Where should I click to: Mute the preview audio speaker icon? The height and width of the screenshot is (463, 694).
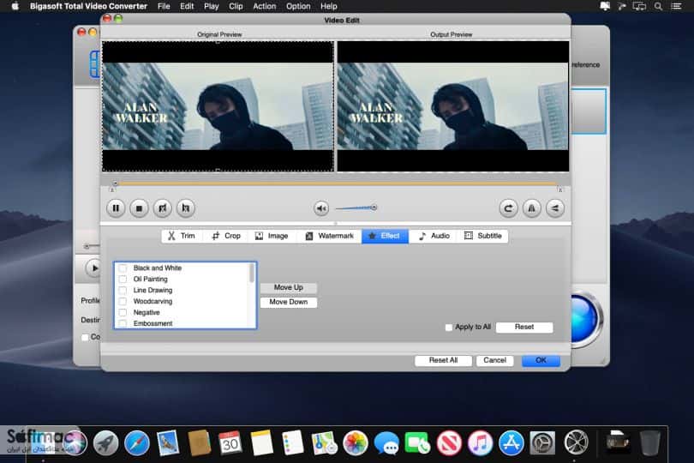pos(321,208)
